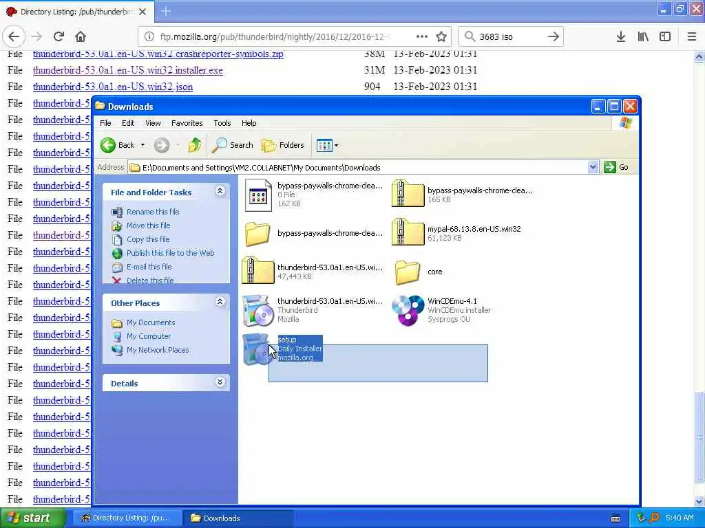Open My Network Places link
Viewport: 705px width, 528px height.
click(x=158, y=350)
